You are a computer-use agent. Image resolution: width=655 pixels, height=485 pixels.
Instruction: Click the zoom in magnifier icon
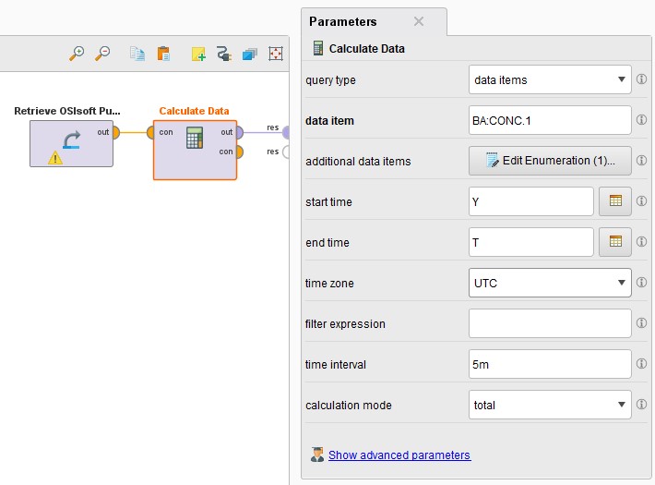[77, 54]
